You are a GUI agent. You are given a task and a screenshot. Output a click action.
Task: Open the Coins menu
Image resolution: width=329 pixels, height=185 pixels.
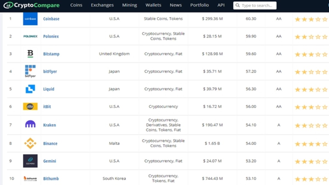pos(76,5)
